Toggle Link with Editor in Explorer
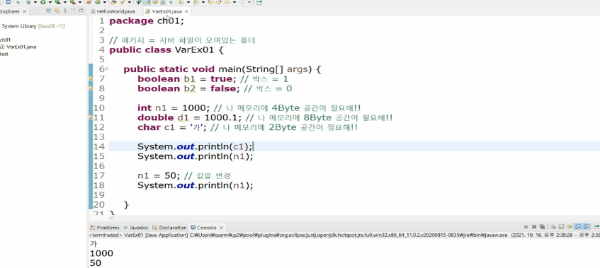 (x=56, y=11)
